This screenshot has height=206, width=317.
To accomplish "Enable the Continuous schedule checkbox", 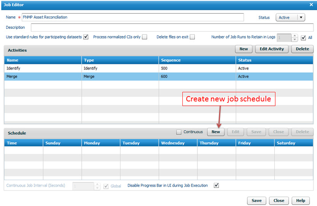I will [x=179, y=132].
